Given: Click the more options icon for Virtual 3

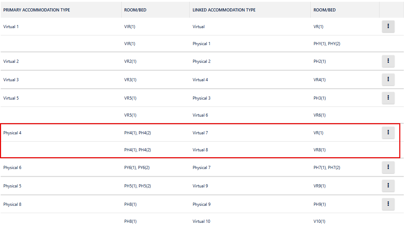Looking at the screenshot, I should (388, 80).
